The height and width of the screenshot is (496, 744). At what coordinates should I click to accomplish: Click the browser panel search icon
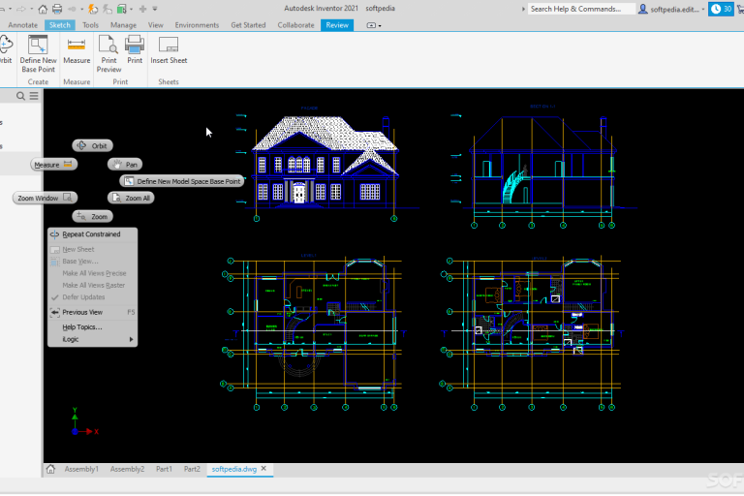(x=20, y=96)
